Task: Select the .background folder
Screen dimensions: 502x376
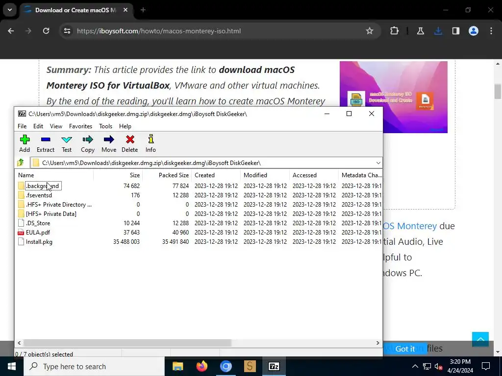Action: coord(42,186)
